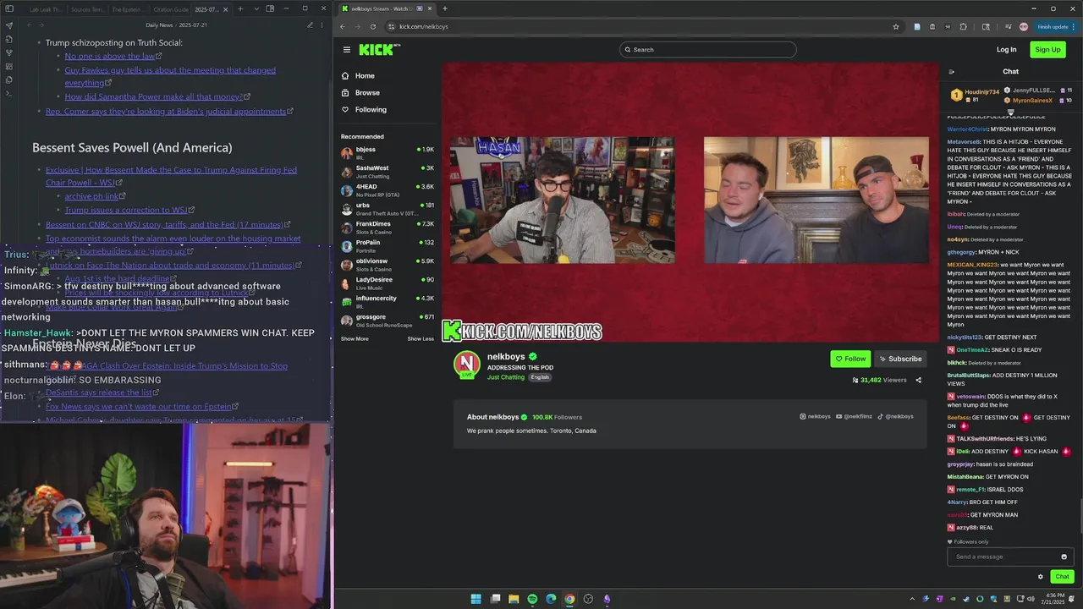Open SashaWest recommended channel

point(388,172)
